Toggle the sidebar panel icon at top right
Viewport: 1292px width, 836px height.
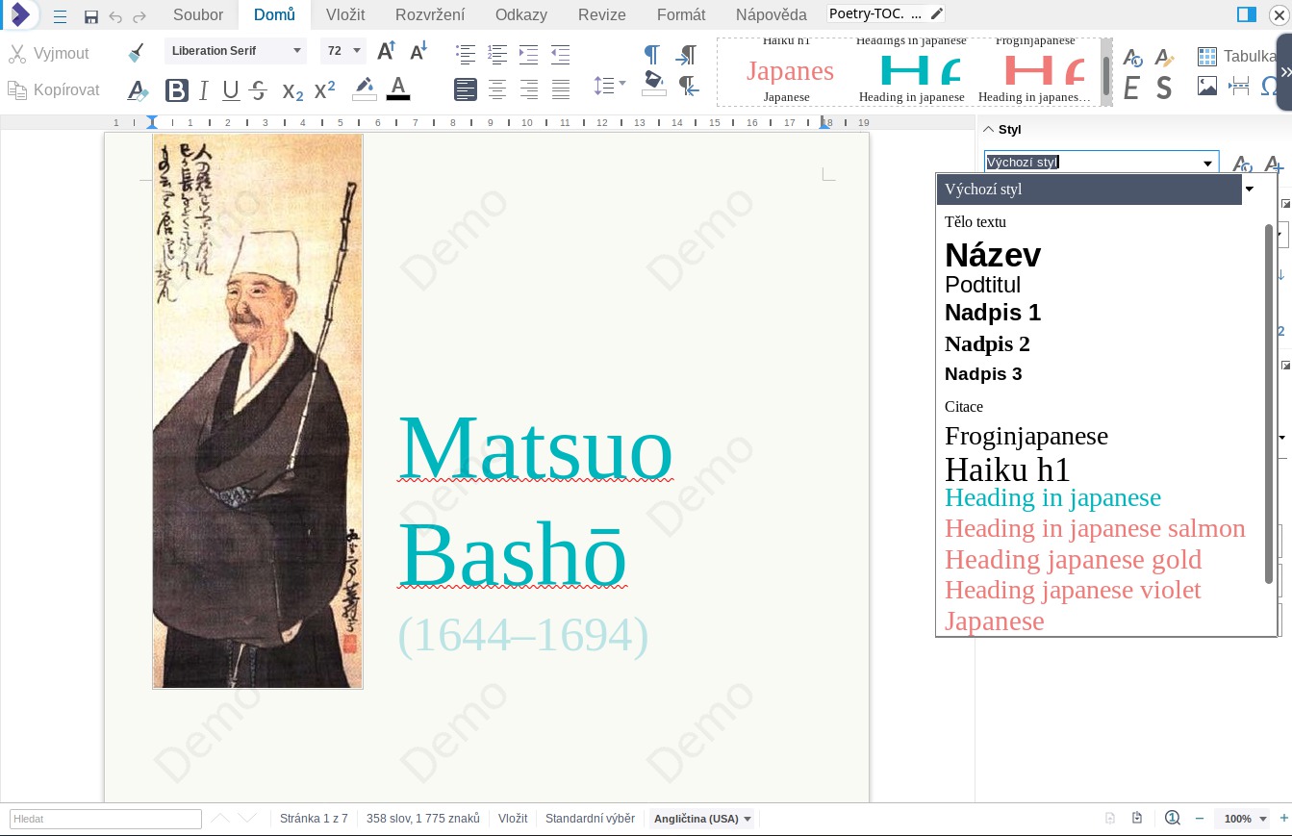click(1247, 14)
